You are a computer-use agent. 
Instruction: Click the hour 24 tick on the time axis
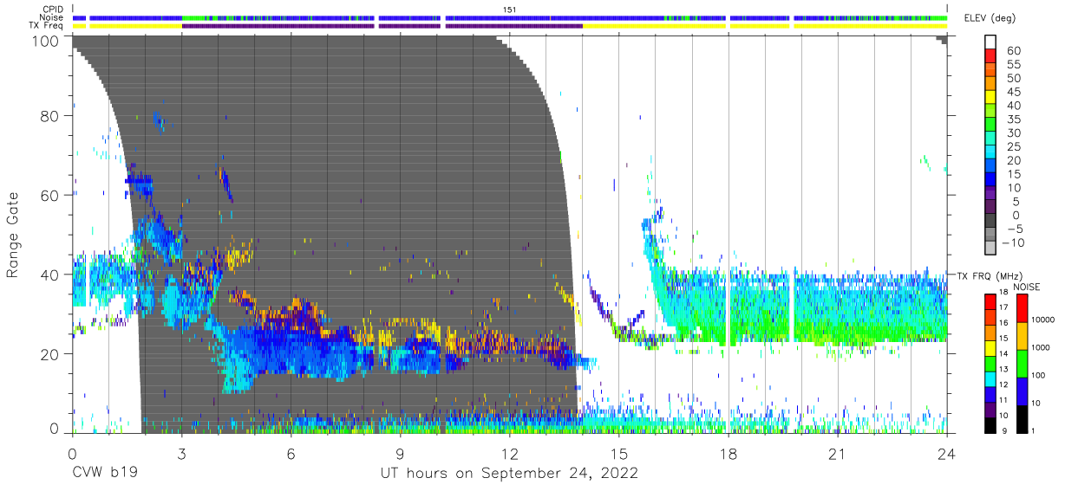pos(947,454)
